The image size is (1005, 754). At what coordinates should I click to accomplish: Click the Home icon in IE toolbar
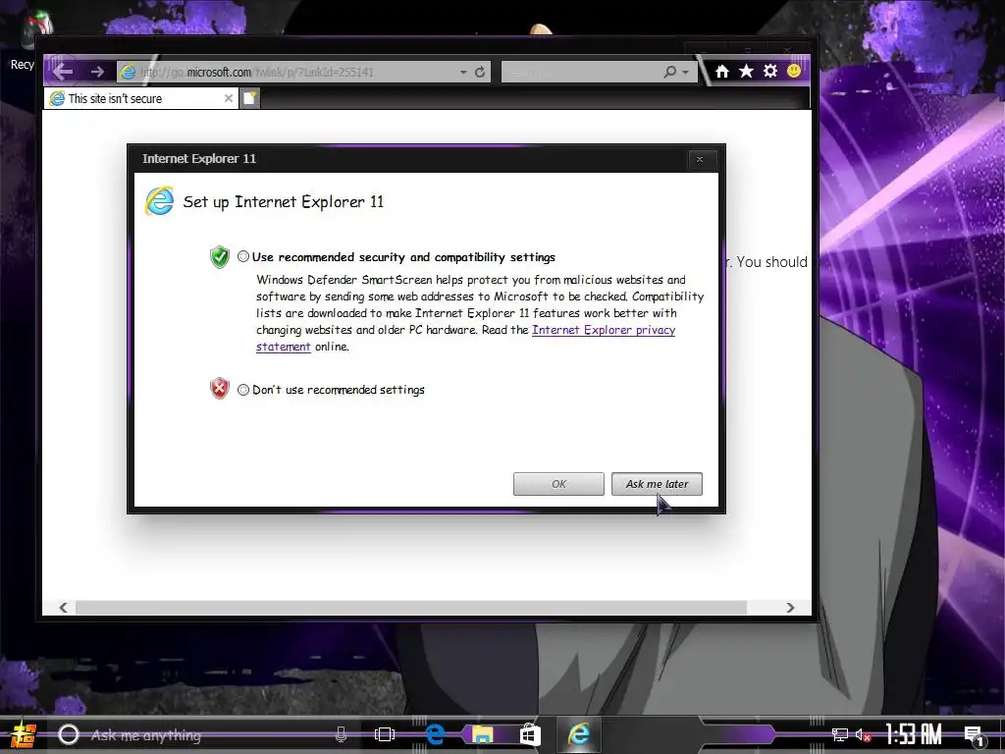(x=722, y=71)
